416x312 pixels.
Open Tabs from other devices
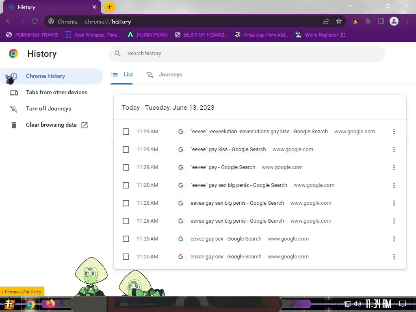[x=52, y=92]
